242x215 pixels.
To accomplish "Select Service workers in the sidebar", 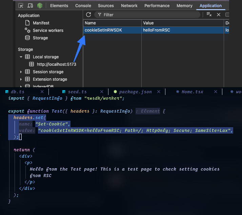I will [48, 30].
